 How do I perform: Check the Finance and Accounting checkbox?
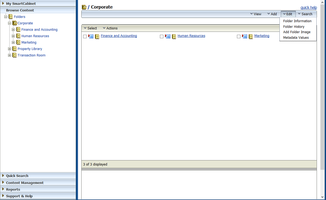(85, 36)
